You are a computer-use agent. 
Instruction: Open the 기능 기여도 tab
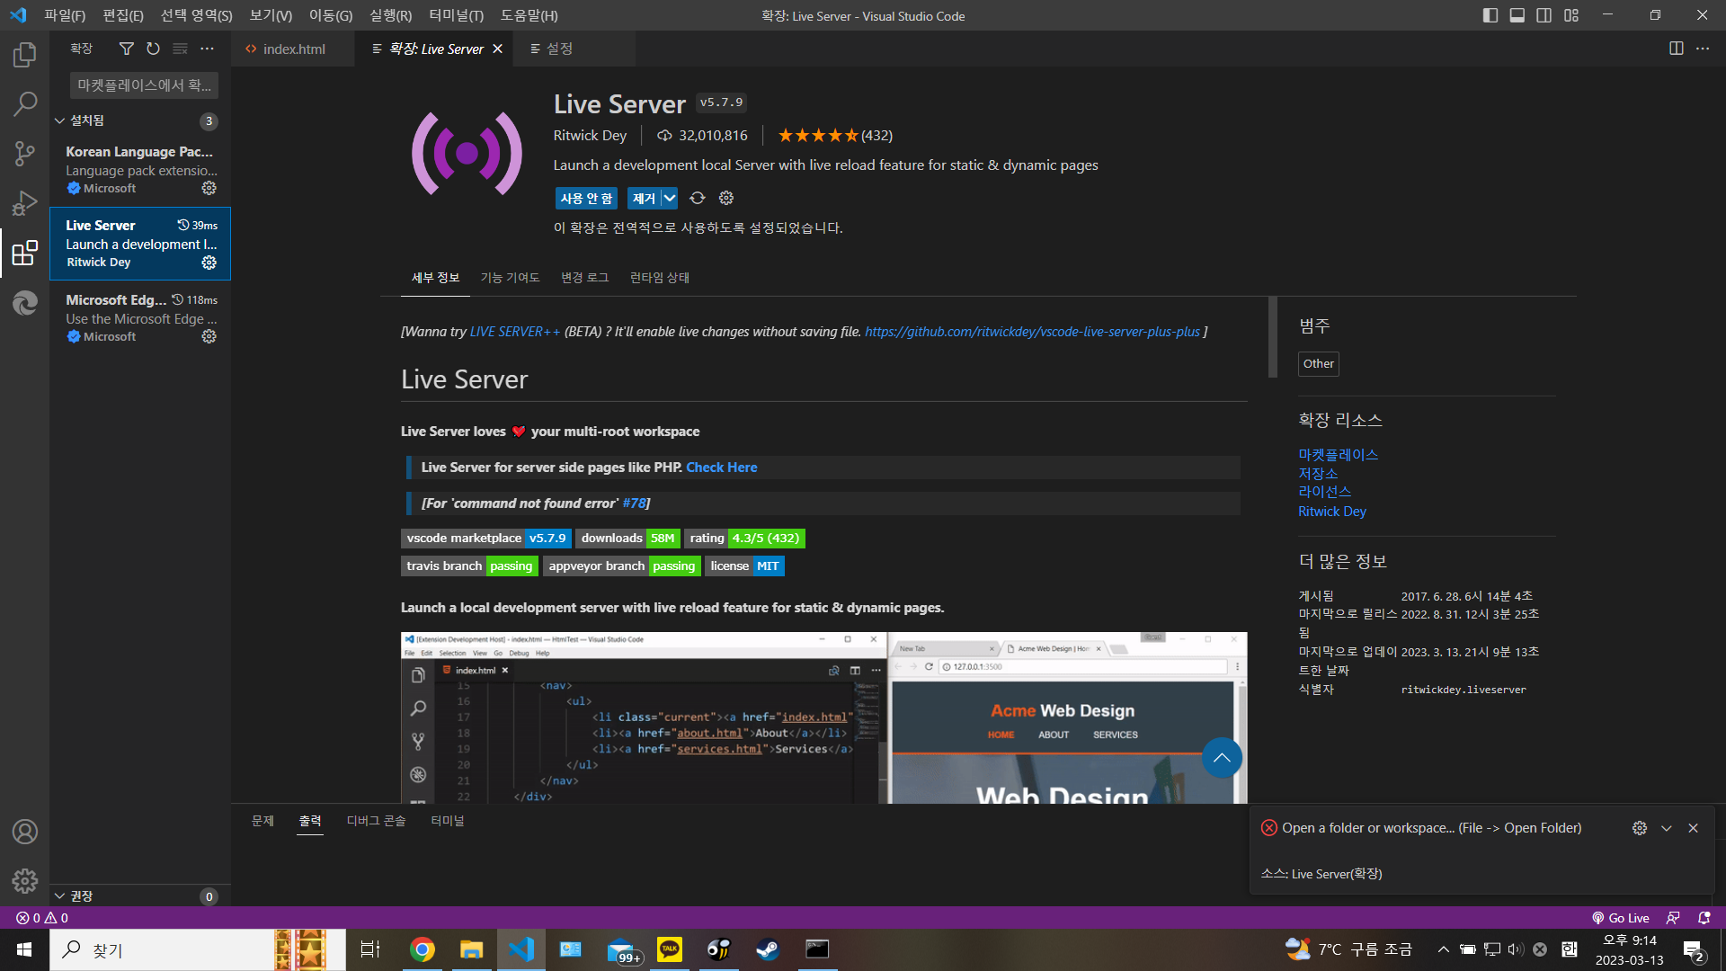[x=510, y=278]
